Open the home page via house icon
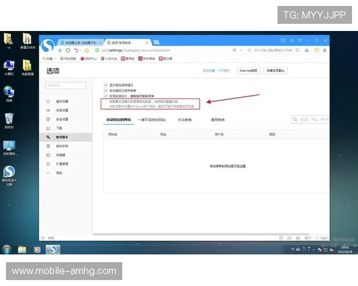 click(x=87, y=50)
